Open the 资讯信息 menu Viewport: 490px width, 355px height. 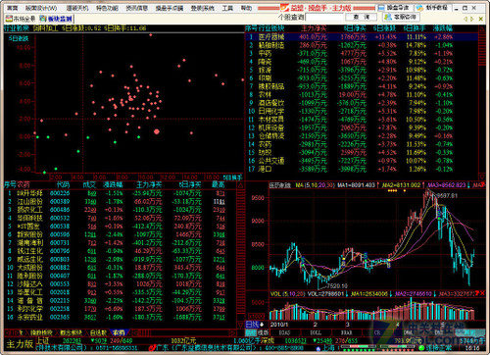click(137, 8)
